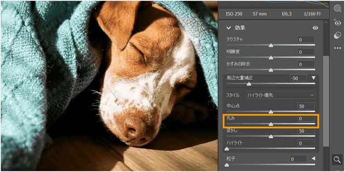345x172 pixels.
Task: Click the ハイライト value field
Action: tap(306, 143)
